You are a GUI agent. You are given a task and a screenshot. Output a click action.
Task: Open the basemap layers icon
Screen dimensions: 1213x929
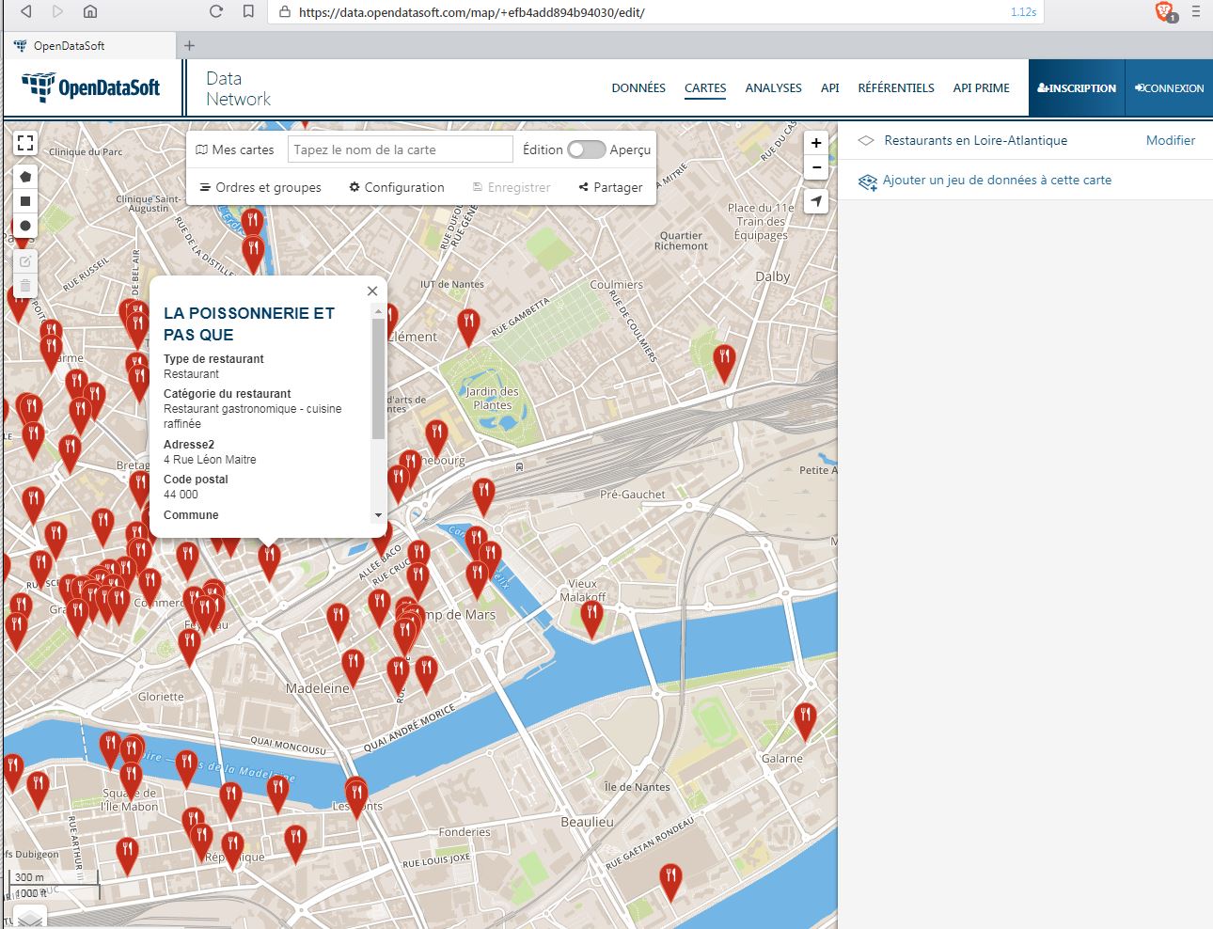coord(30,918)
